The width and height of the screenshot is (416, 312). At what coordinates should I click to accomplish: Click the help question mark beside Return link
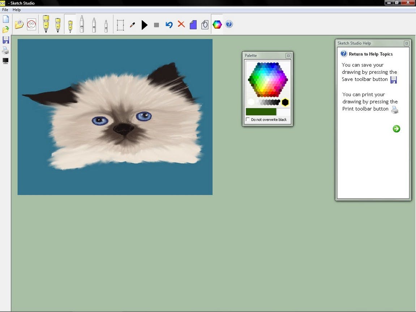pyautogui.click(x=344, y=54)
